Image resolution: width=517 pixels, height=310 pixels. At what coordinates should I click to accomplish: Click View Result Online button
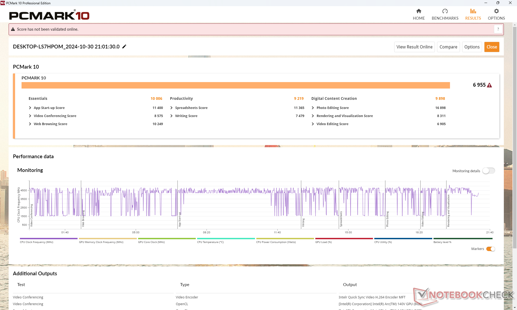coord(414,47)
